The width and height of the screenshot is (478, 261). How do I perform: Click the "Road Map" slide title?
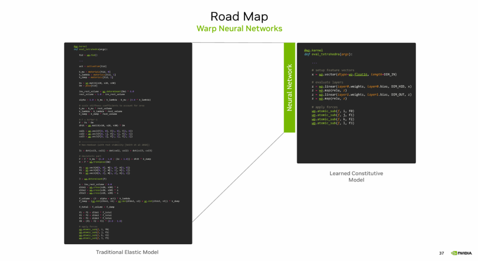[x=239, y=16]
